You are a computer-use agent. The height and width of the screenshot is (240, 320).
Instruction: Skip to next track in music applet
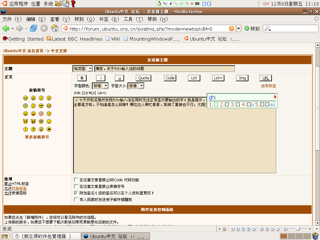tap(254, 229)
